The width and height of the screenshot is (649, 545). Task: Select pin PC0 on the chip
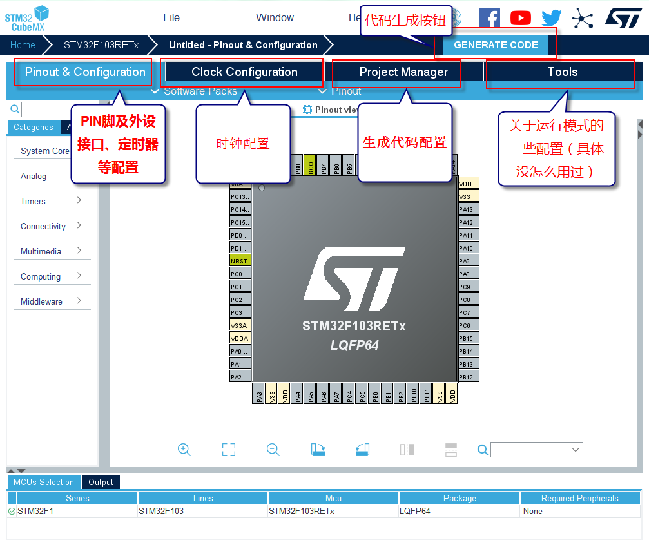point(240,274)
